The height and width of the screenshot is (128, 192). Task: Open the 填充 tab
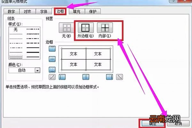pos(77,12)
